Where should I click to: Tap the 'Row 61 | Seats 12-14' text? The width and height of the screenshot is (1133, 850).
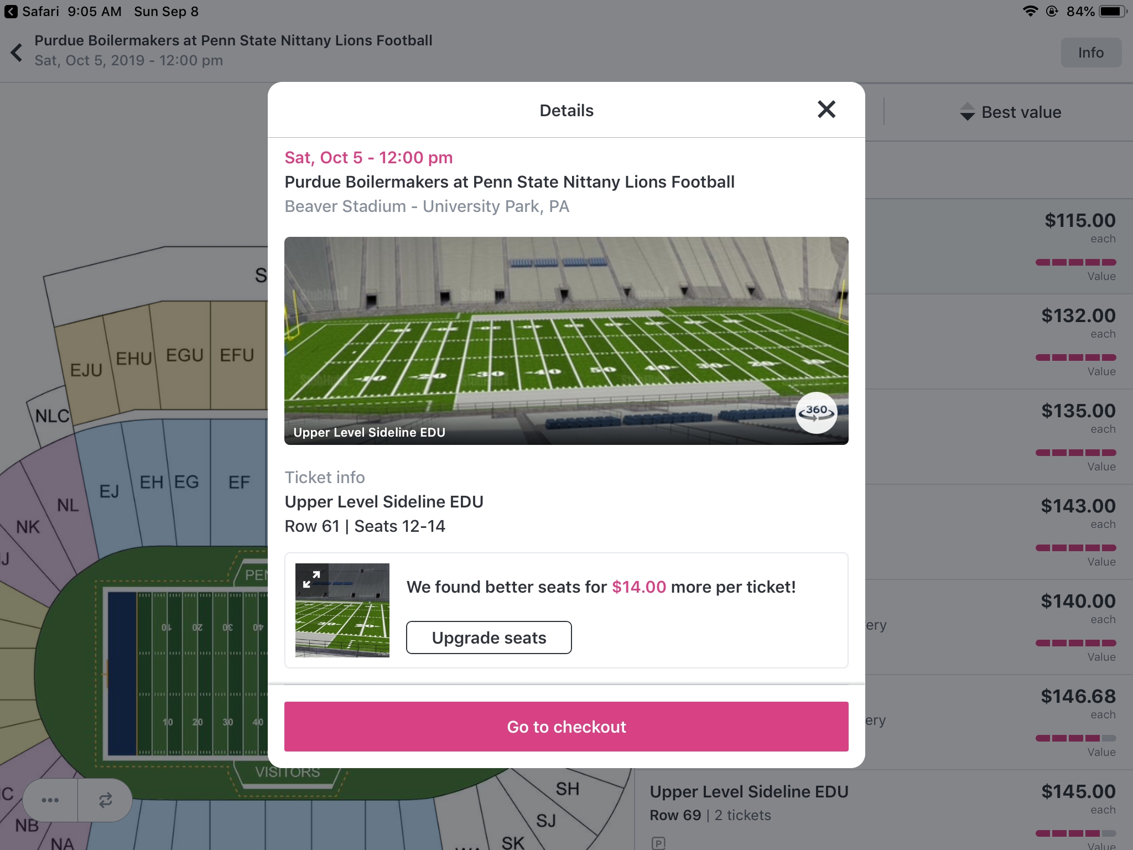365,526
